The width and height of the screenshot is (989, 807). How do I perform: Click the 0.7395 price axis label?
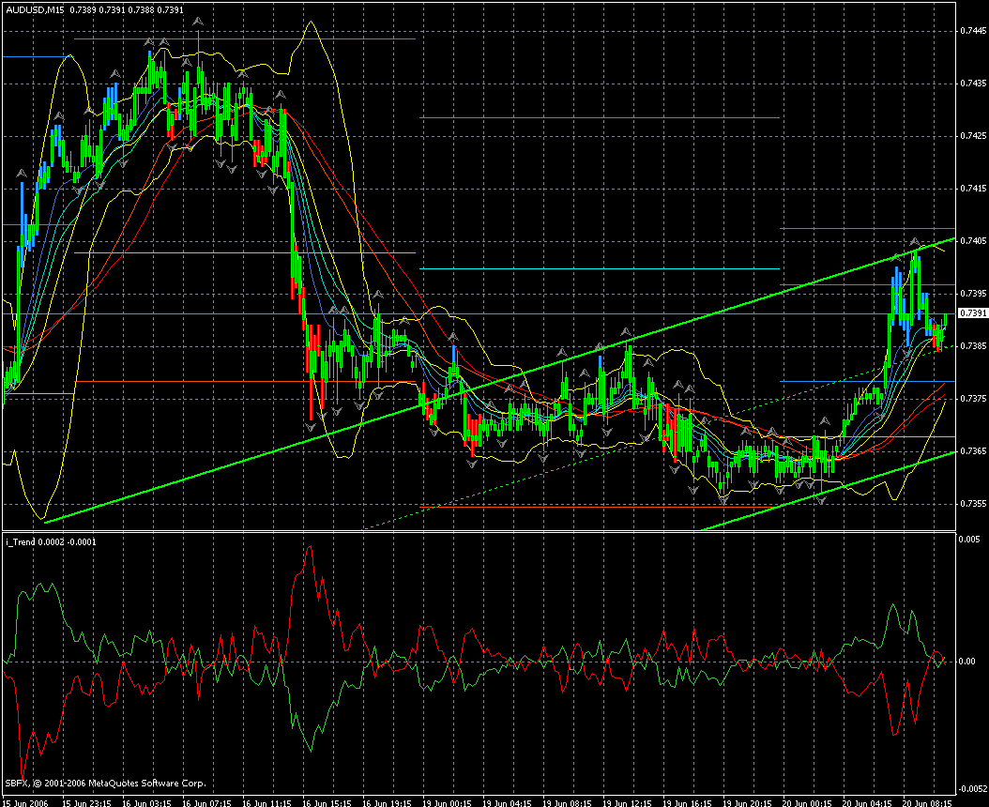[x=973, y=294]
